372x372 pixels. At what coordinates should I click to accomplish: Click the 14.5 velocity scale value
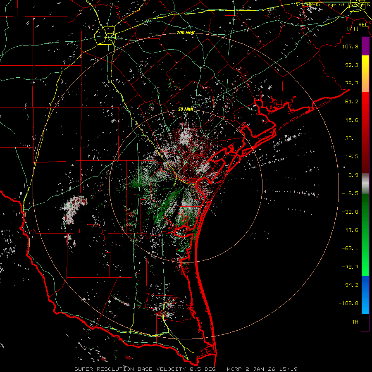click(352, 157)
